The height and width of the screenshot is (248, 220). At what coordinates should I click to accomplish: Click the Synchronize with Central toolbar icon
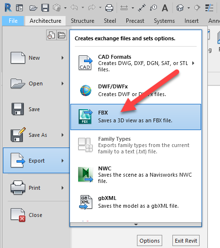pos(57,8)
